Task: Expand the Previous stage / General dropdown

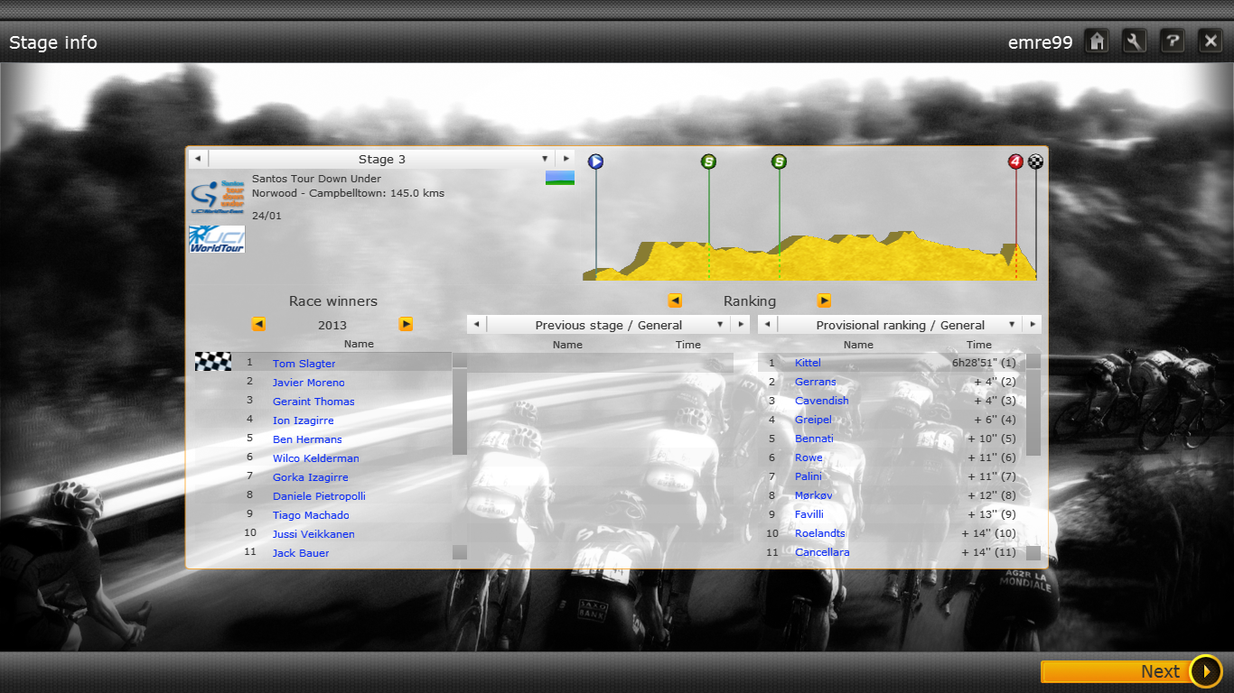Action: point(720,325)
